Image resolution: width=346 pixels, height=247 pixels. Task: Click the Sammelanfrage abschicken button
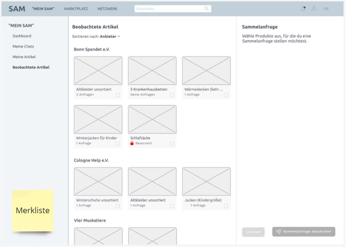[x=303, y=232]
